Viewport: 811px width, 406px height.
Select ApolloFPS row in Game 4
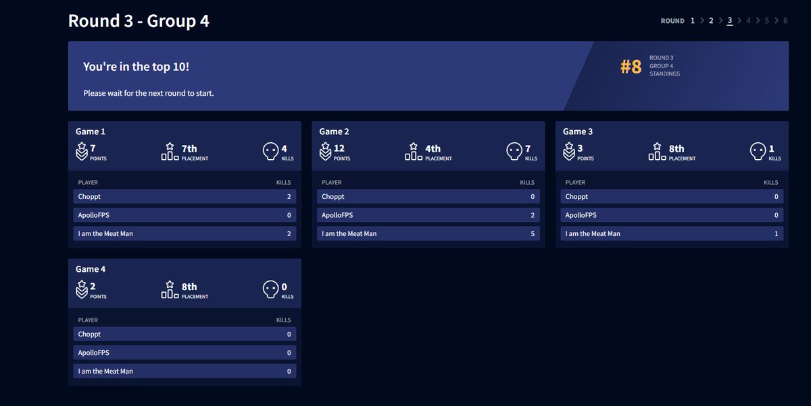(x=185, y=353)
